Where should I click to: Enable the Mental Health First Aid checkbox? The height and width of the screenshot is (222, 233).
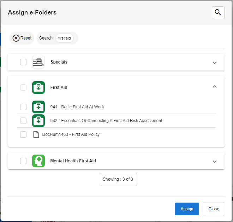pyautogui.click(x=23, y=161)
